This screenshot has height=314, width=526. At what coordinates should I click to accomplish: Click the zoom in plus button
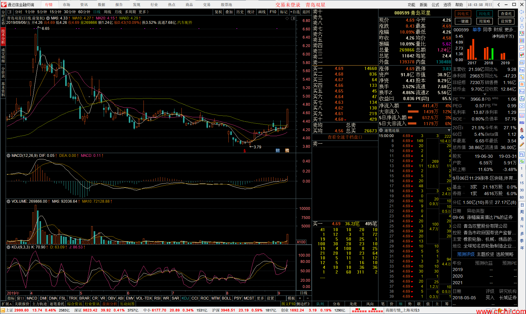[300, 298]
